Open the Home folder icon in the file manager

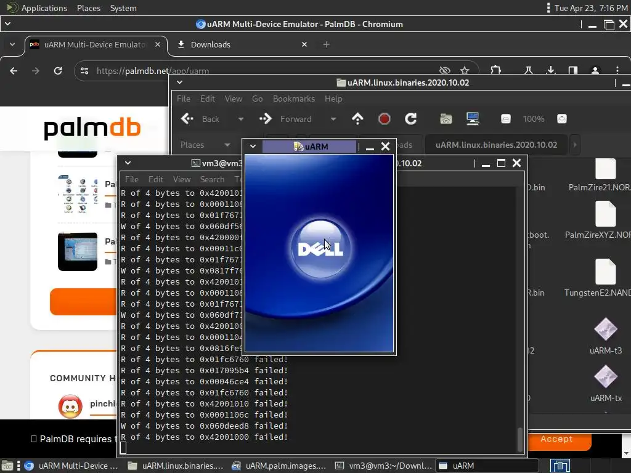point(446,119)
